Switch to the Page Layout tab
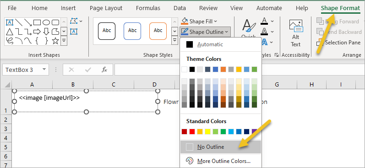The width and height of the screenshot is (365, 168). coord(106,8)
